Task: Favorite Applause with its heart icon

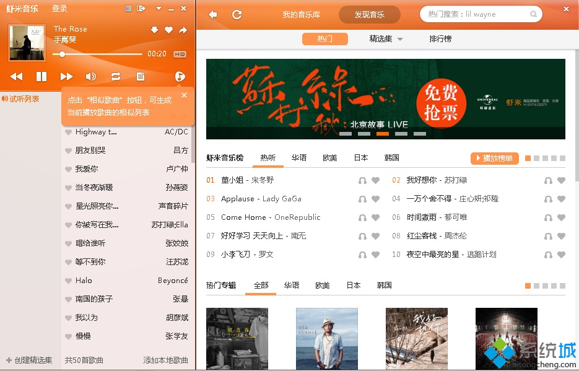Action: (x=375, y=199)
